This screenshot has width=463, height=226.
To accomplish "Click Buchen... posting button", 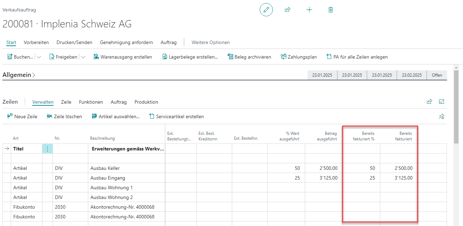I will tap(21, 57).
